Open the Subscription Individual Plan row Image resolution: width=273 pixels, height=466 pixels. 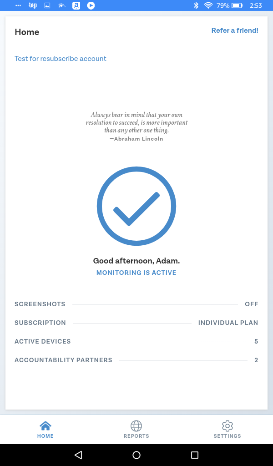pyautogui.click(x=136, y=323)
